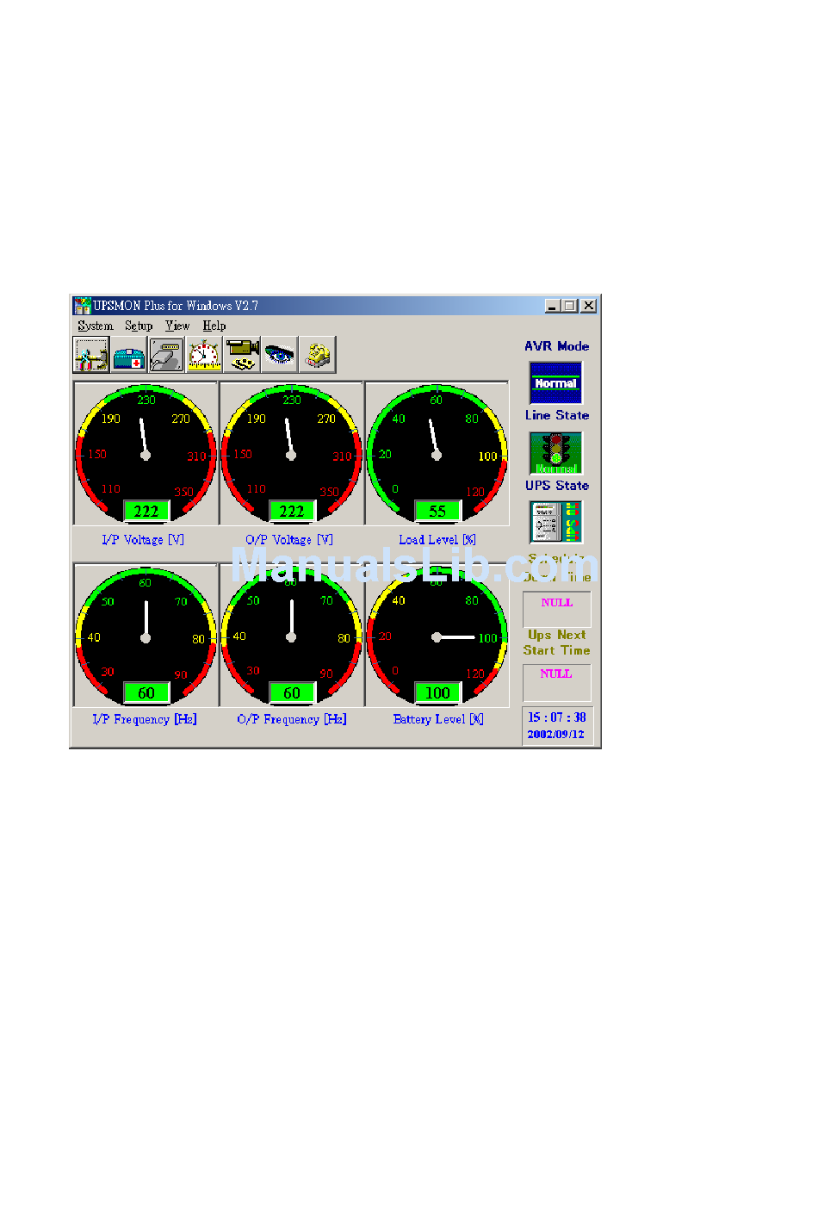Screen dimensions: 818x1223
Task: Maximize the UPSMON Plus window
Action: 568,306
